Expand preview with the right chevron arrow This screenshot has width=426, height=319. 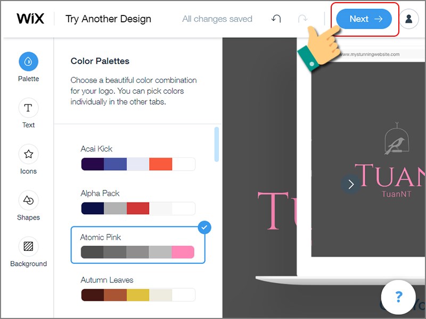point(350,184)
